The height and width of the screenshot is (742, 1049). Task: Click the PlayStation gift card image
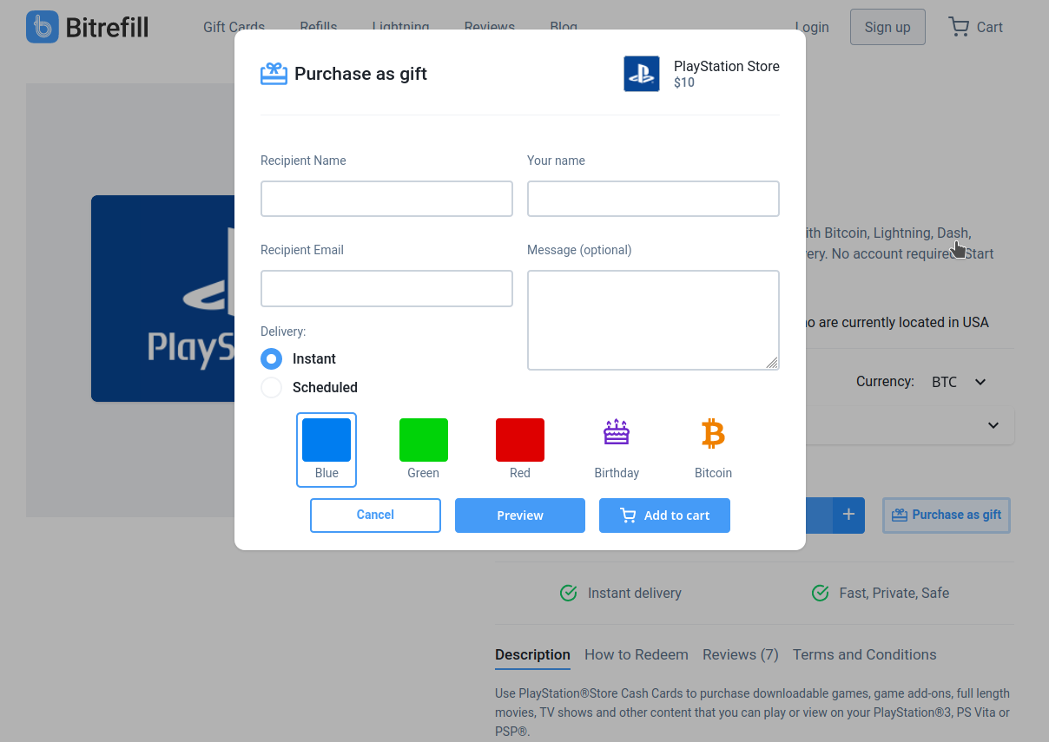(x=163, y=299)
